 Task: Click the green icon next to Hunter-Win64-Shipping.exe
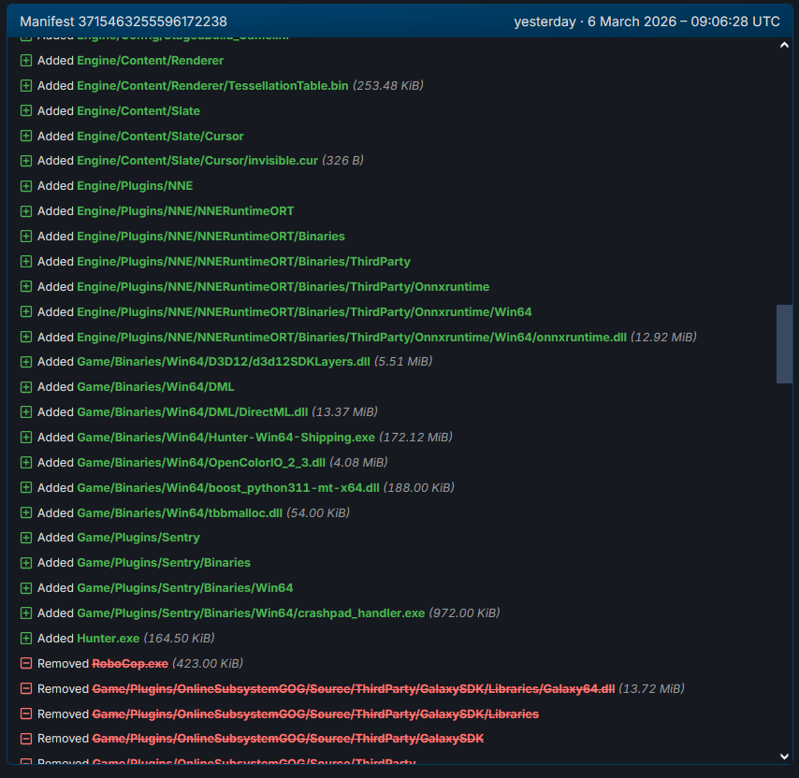point(26,438)
